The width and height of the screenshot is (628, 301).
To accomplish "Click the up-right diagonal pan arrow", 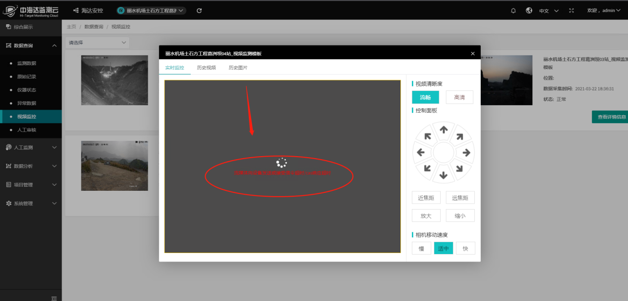I will pyautogui.click(x=459, y=136).
